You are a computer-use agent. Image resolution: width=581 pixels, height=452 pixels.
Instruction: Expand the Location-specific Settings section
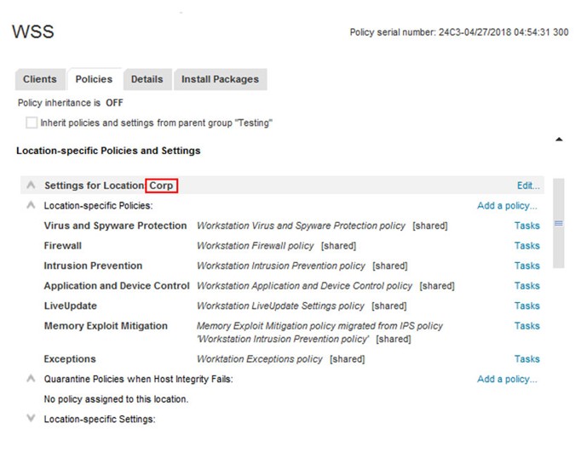[32, 419]
